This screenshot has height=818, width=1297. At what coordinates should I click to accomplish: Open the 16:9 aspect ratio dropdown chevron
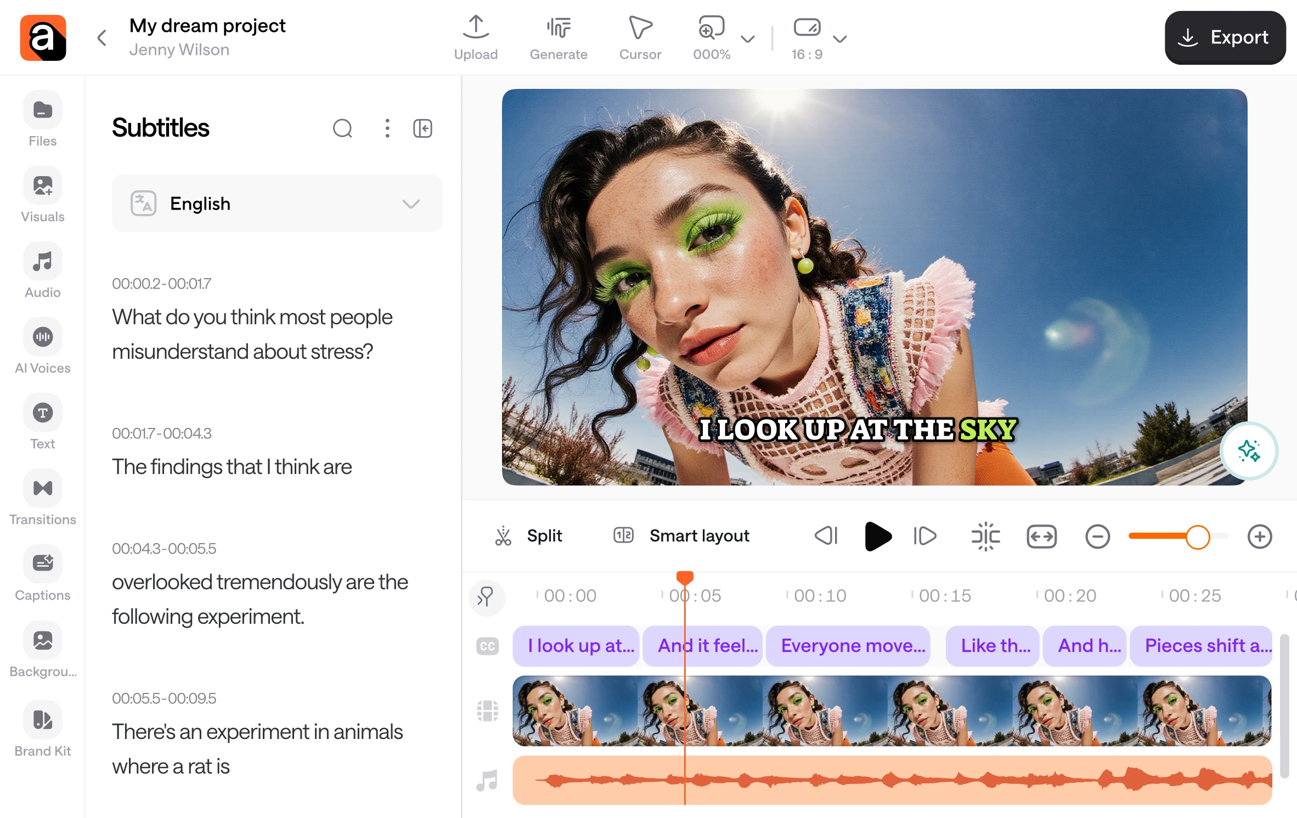coord(839,39)
